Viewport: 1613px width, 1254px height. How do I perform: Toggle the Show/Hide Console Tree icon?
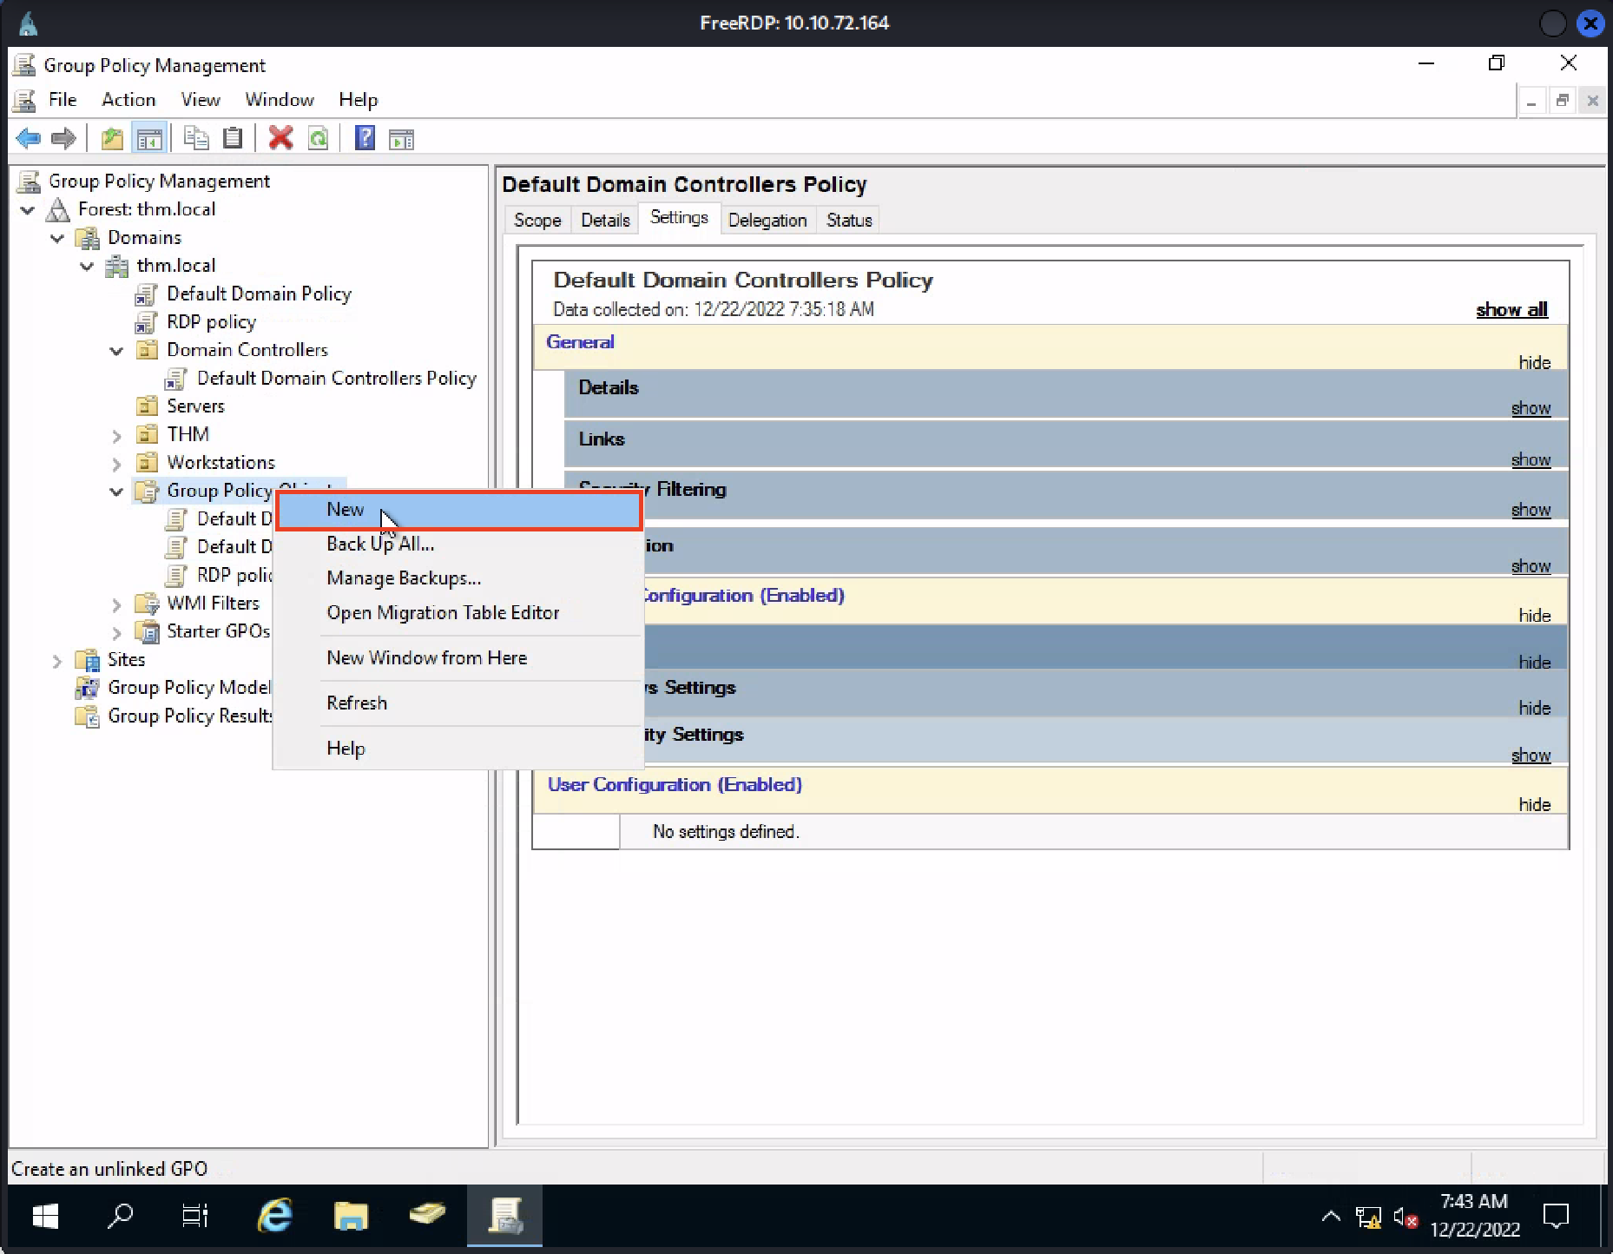coord(149,138)
